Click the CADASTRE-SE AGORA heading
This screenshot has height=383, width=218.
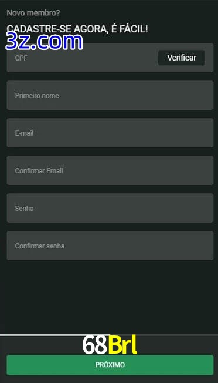coord(77,29)
